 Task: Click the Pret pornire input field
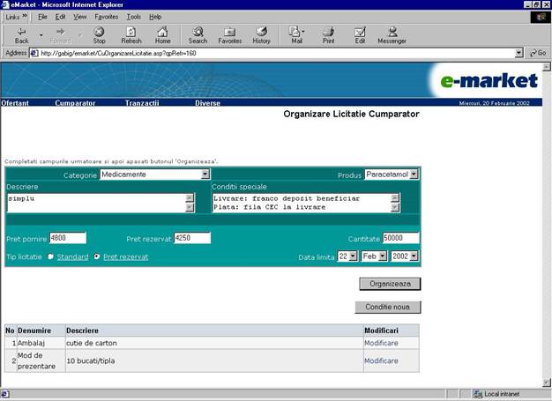click(x=68, y=238)
